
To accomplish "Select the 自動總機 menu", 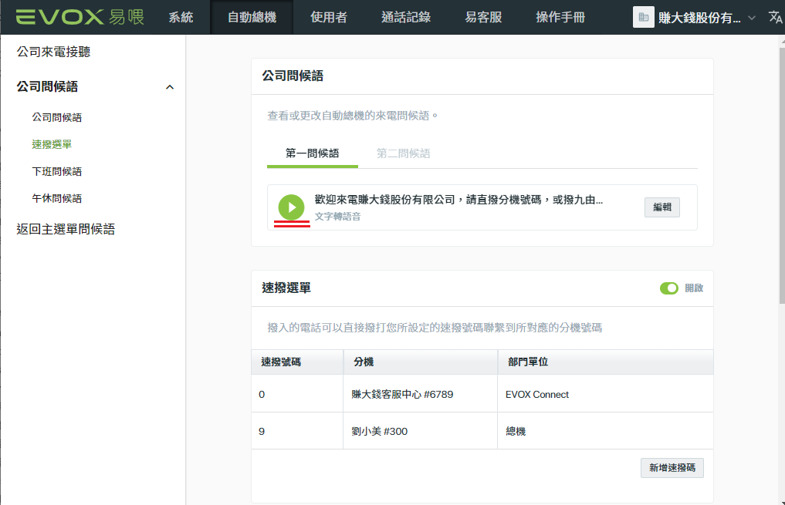I will (252, 18).
